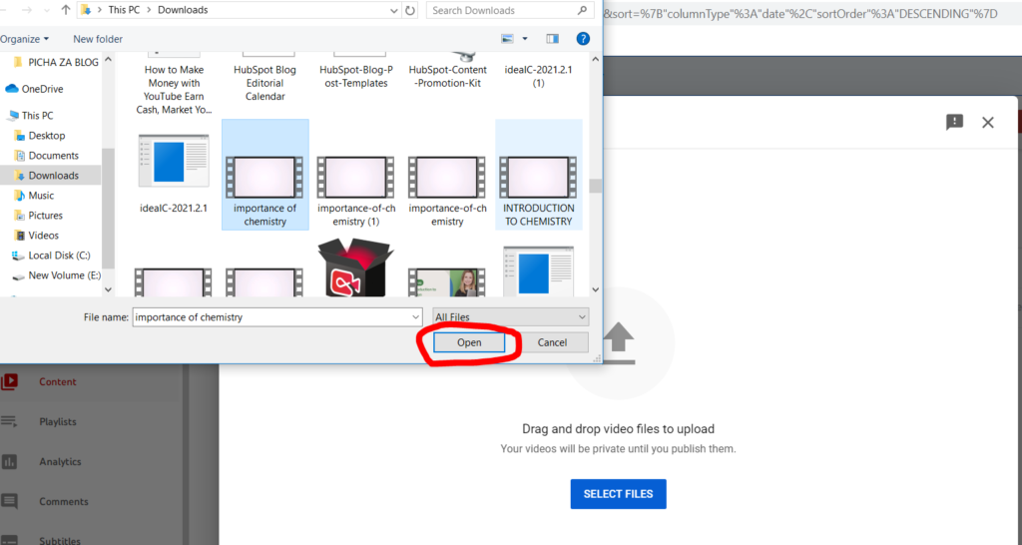Click the browser address bar URL
The width and height of the screenshot is (1022, 545).
pyautogui.click(x=800, y=14)
